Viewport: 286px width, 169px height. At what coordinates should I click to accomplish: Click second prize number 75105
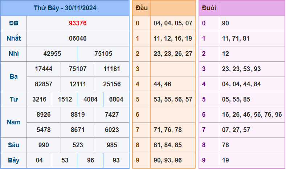coord(103,54)
